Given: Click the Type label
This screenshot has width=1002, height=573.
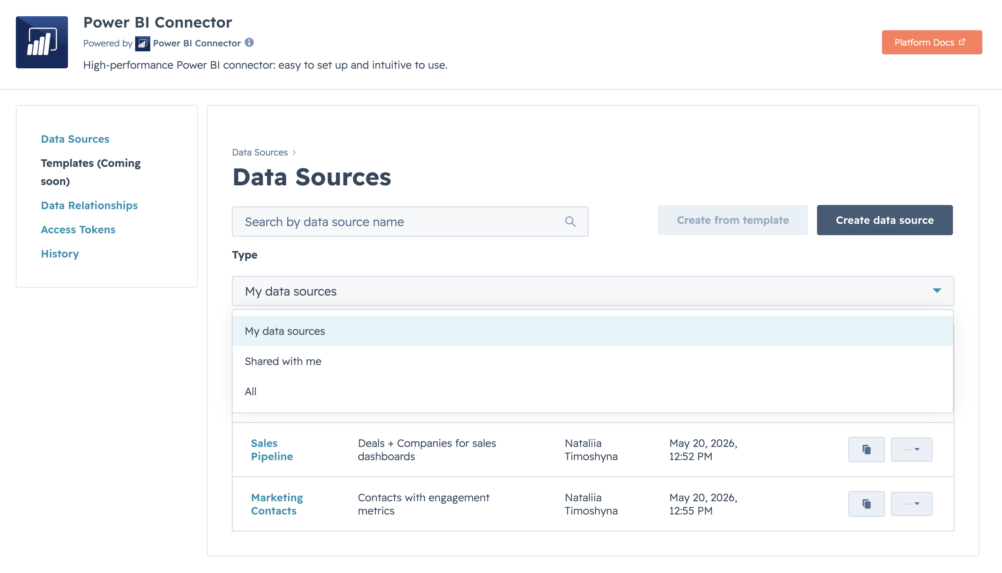Looking at the screenshot, I should click(245, 255).
